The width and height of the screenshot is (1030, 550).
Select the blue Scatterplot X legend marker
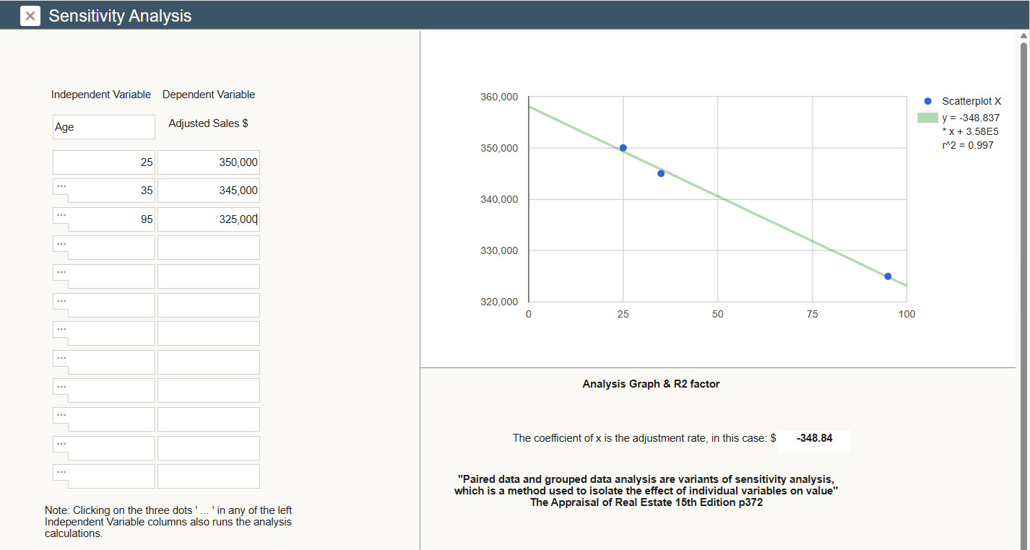tap(928, 101)
